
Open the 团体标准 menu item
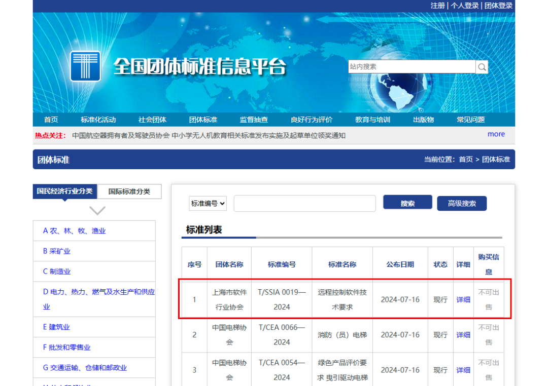202,120
